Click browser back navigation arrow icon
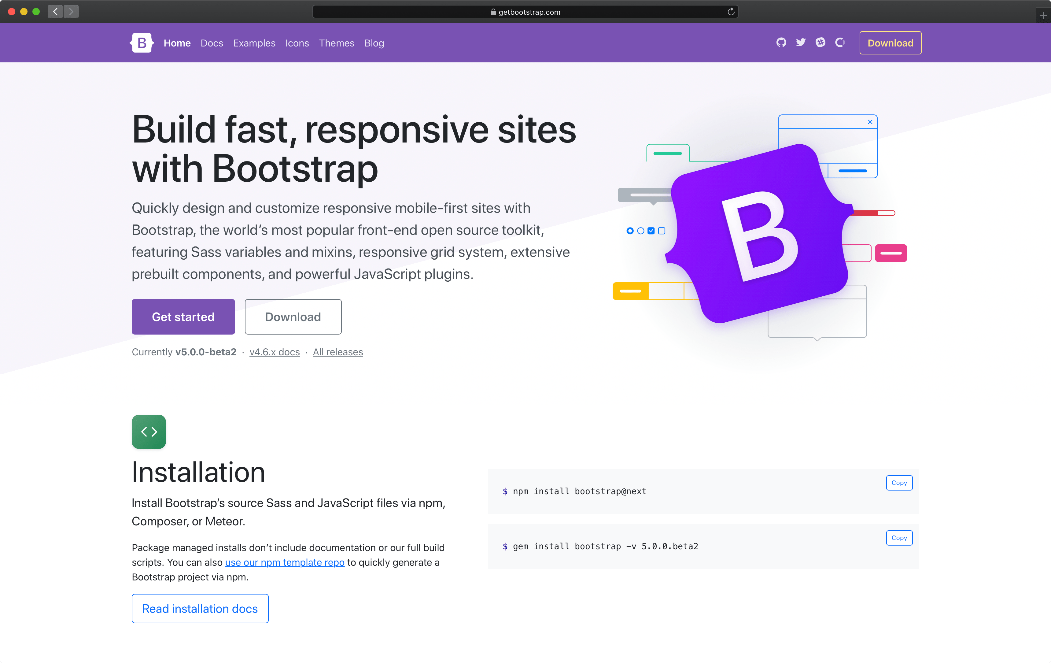Screen dimensions: 1051x663 coord(55,11)
